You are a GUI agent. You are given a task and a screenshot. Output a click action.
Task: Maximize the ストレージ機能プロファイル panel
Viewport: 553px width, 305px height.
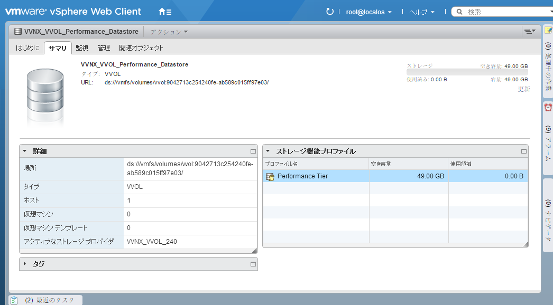[x=524, y=151]
